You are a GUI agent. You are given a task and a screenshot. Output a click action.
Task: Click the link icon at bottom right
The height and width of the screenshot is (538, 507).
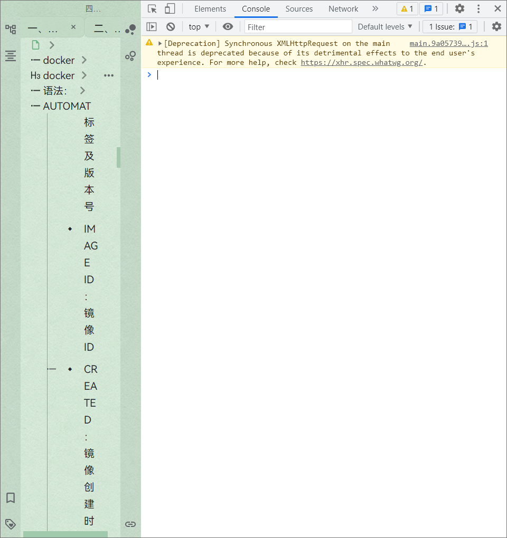tap(130, 524)
